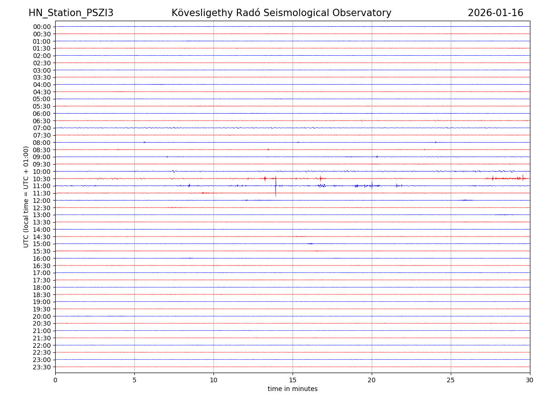Select the 25 tick on the x-axis

451,380
